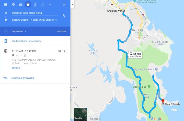Click Send directions to your phone

tap(26, 41)
